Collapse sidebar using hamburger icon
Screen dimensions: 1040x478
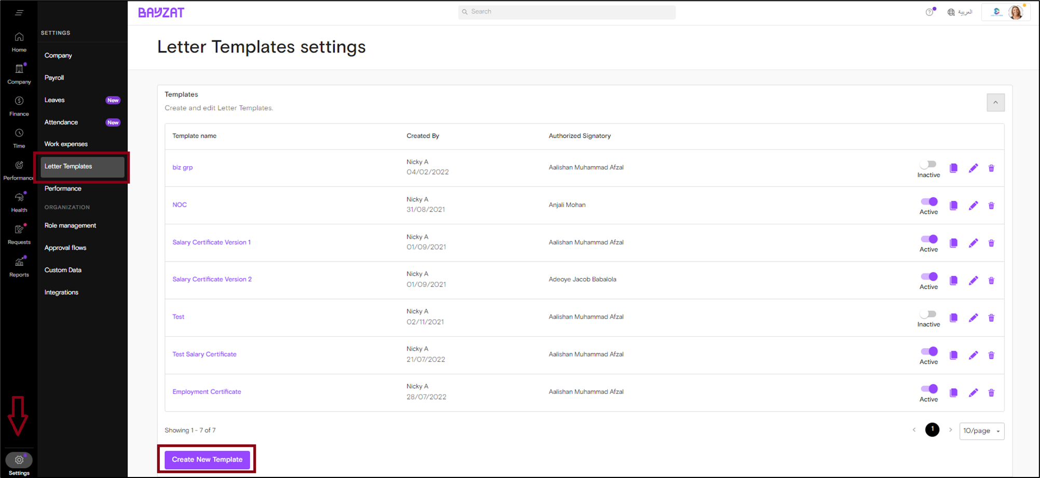[19, 12]
